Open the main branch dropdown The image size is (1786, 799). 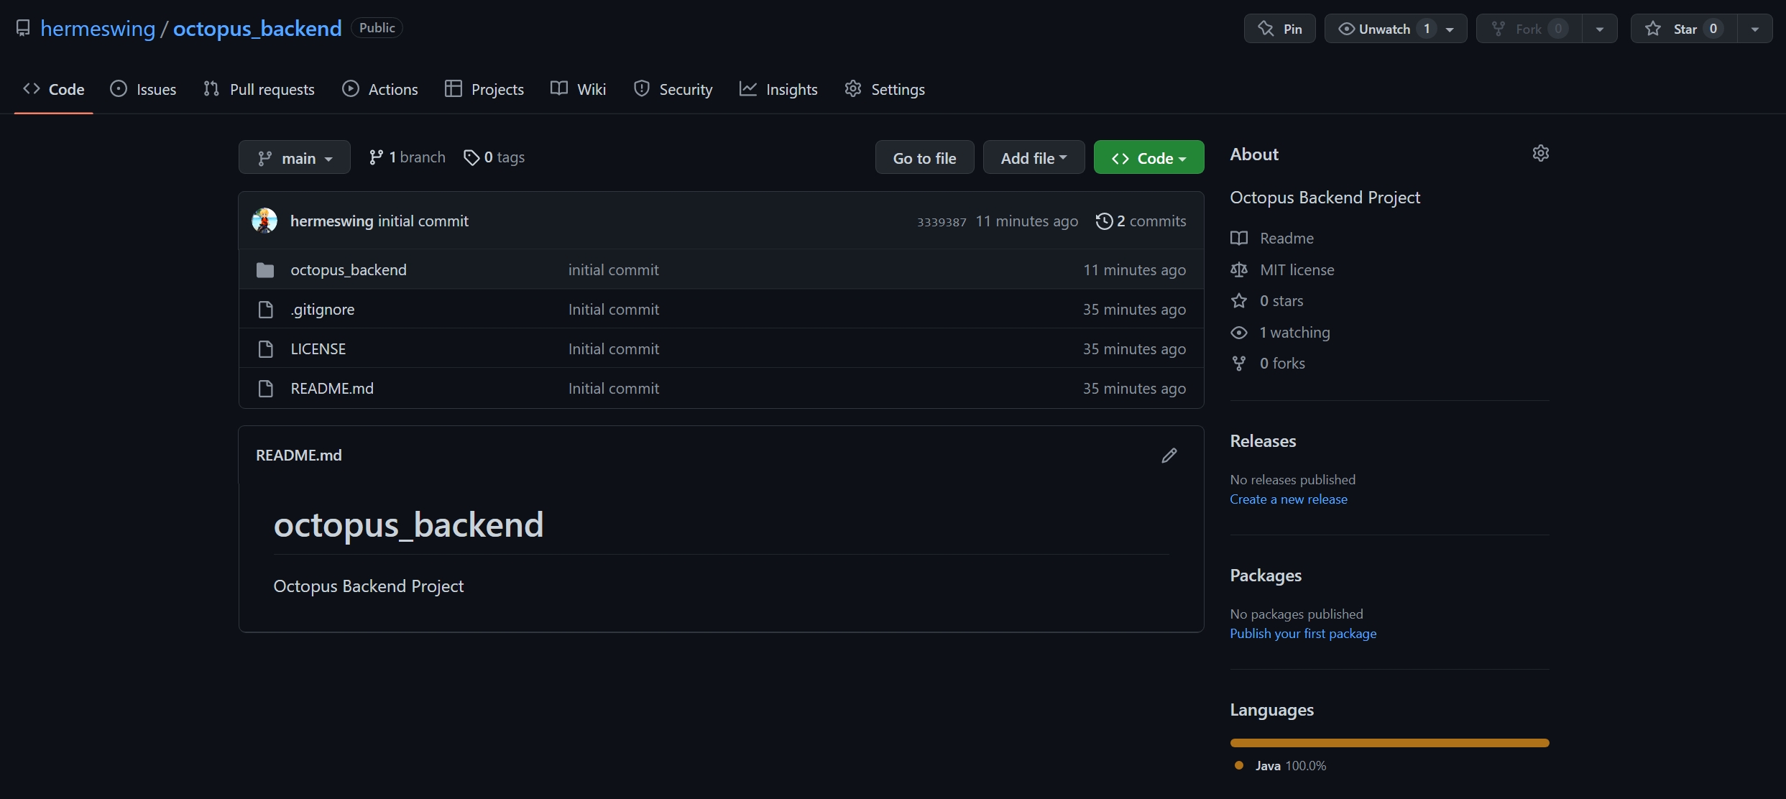coord(294,157)
